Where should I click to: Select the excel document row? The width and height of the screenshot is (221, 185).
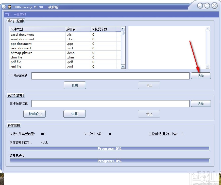[65, 35]
